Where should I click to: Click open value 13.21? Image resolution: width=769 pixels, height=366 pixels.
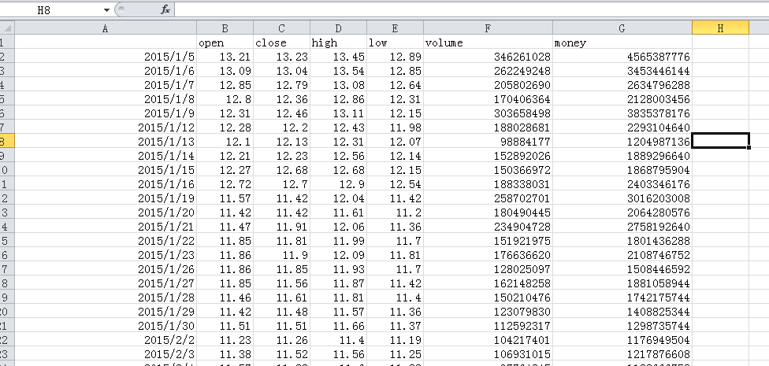225,57
